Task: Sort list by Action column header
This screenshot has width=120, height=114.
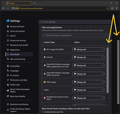Action: coord(77,42)
